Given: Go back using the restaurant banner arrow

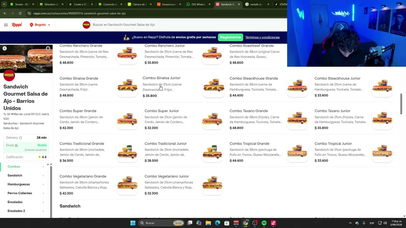Looking at the screenshot, I should tap(4, 48).
